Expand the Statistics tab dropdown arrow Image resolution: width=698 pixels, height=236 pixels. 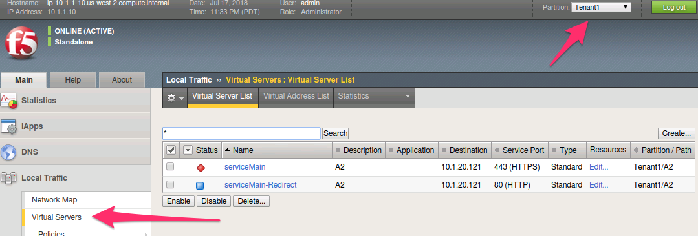(x=407, y=96)
